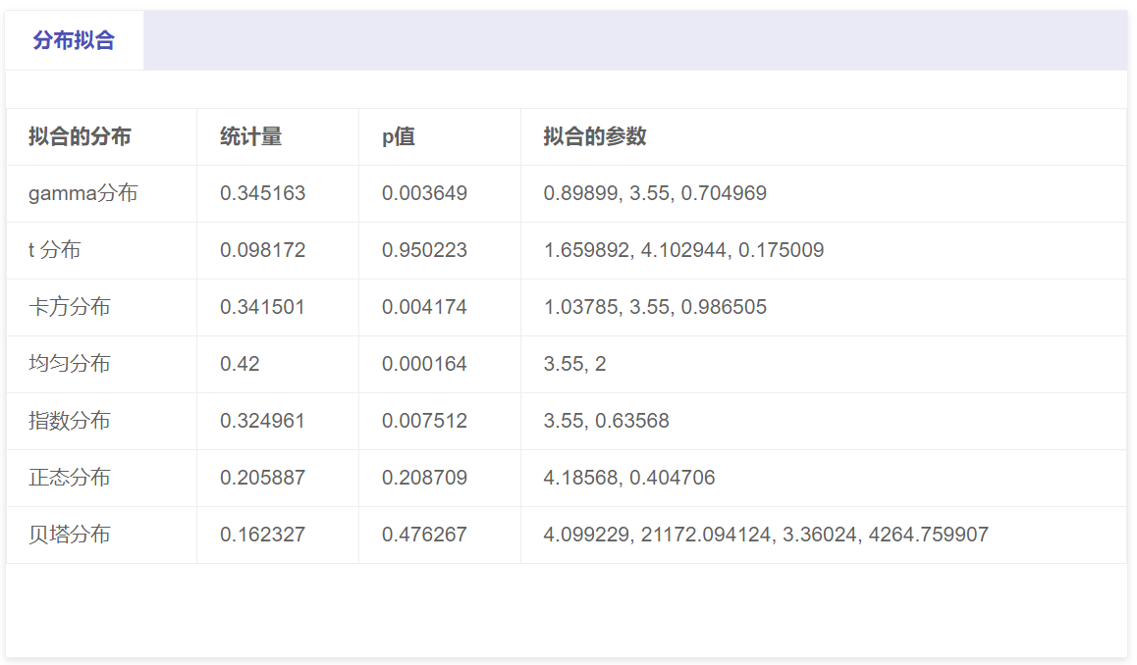Click the 统计量 column header
The width and height of the screenshot is (1137, 665).
[x=251, y=136]
